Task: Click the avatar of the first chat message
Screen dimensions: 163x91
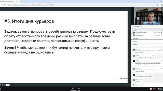Action: pyautogui.click(x=134, y=50)
